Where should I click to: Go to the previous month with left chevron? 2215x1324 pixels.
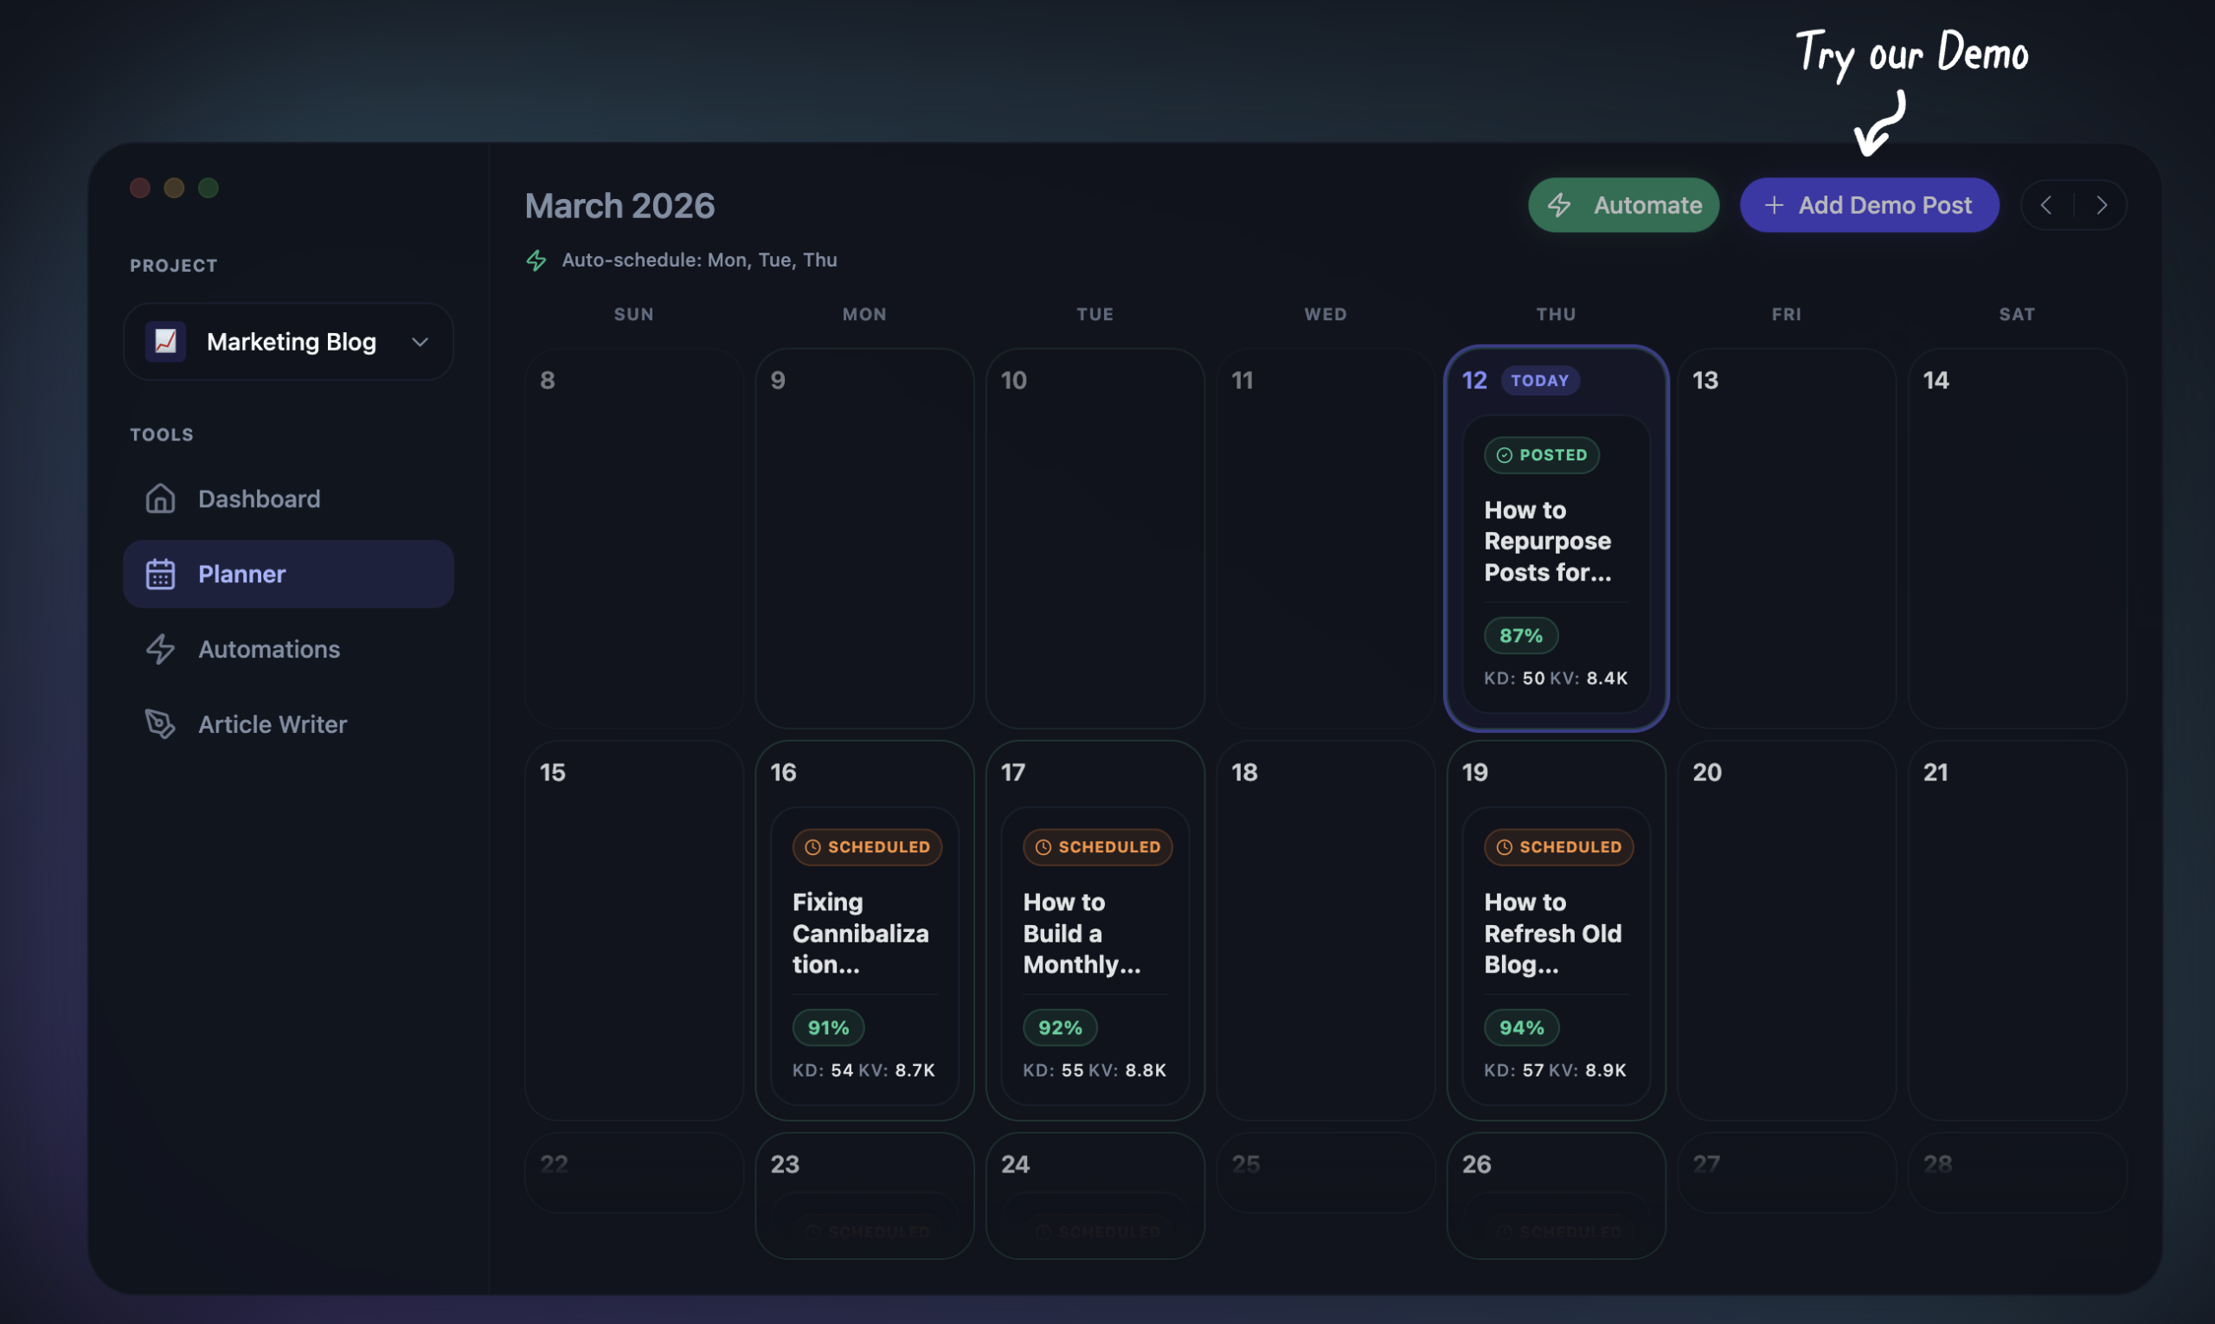tap(2047, 204)
